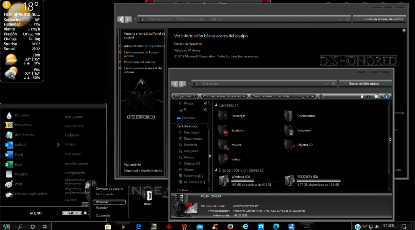
Task: Select Bloquear in the power menu
Action: (109, 202)
